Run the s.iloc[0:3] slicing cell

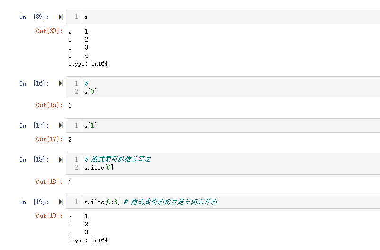pos(61,202)
